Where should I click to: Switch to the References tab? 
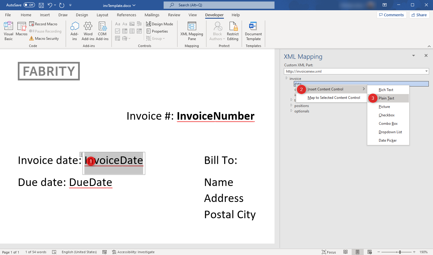(x=127, y=15)
